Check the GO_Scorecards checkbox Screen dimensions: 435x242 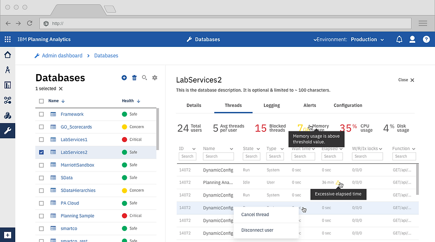coord(41,127)
